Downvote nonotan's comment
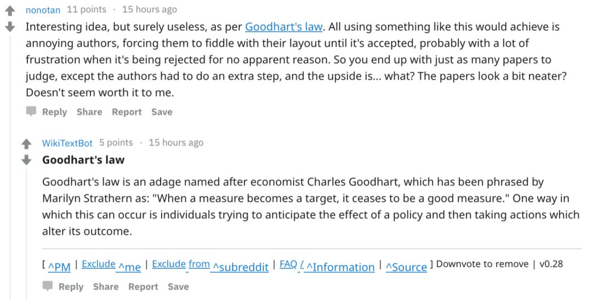Screen dimensions: 592x300 [x=10, y=27]
